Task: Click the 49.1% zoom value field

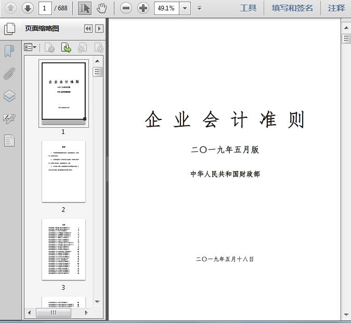Action: 166,8
